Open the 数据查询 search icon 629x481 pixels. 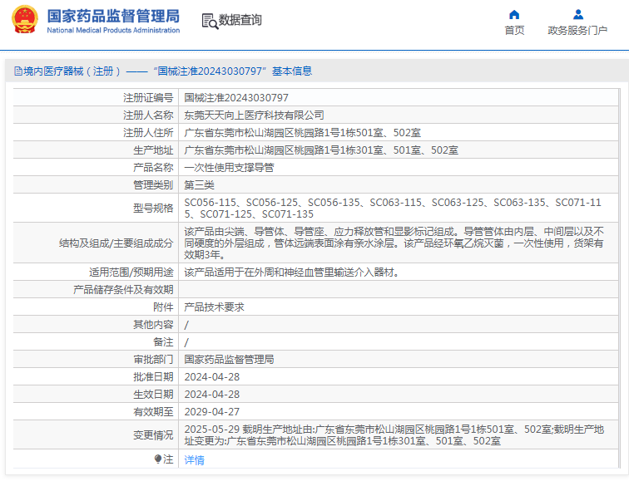210,21
